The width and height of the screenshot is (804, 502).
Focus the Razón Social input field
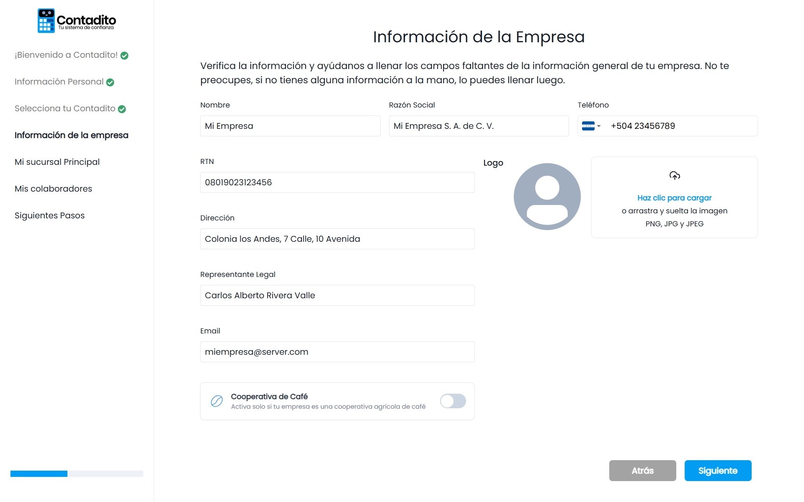479,126
